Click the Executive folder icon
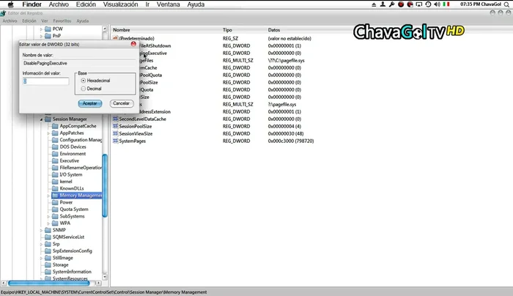This screenshot has height=296, width=513. pos(55,160)
